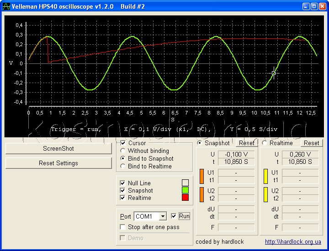Toggle the Cursor checkbox

tap(123, 143)
